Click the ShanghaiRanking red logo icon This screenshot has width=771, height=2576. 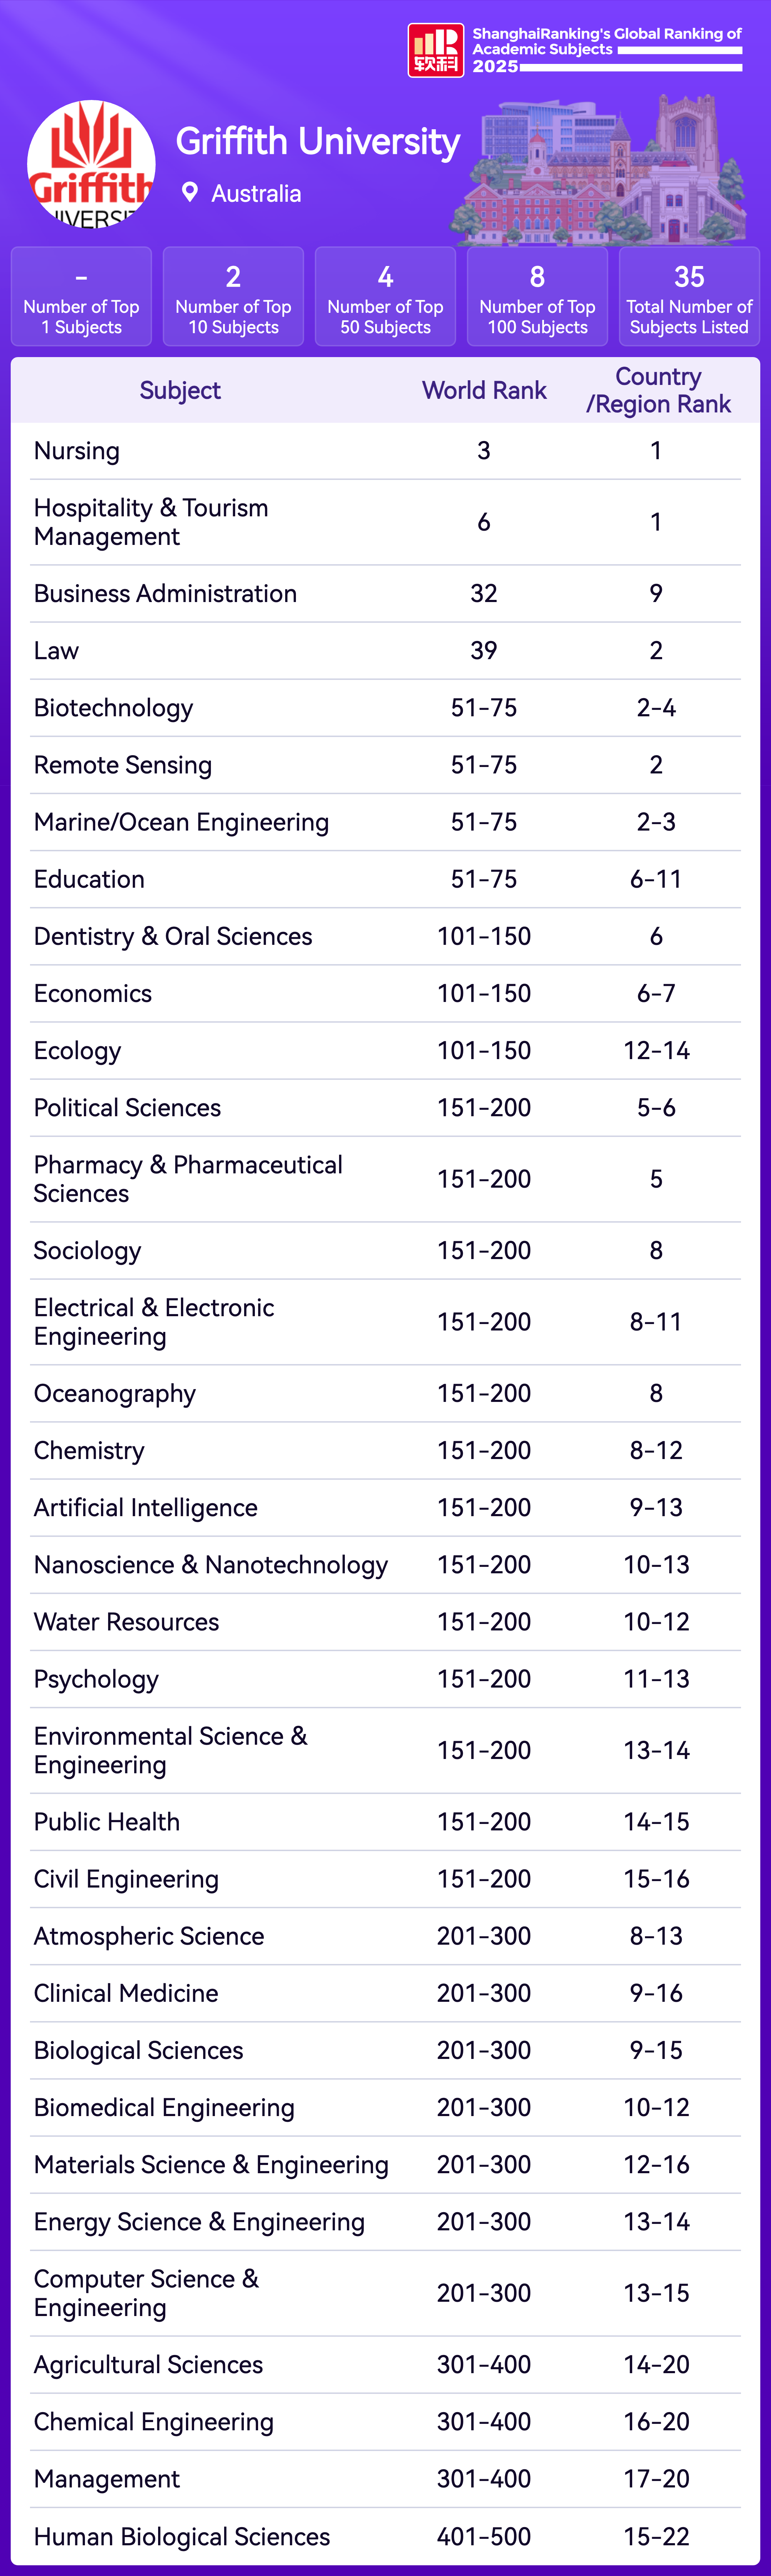click(x=435, y=50)
